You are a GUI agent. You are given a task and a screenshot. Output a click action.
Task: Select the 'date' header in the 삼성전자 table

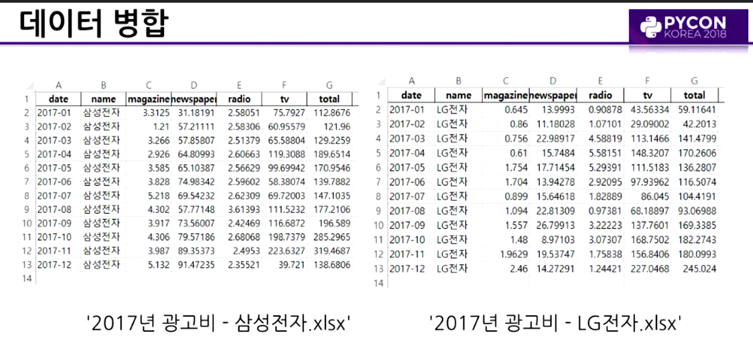point(58,99)
